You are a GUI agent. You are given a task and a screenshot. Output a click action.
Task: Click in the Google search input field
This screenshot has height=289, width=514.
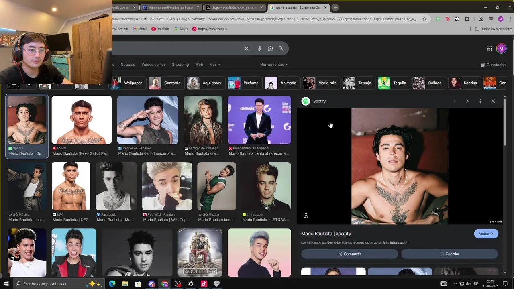(x=177, y=49)
